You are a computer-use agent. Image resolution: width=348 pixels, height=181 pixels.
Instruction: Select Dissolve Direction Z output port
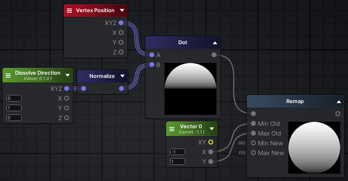67,118
